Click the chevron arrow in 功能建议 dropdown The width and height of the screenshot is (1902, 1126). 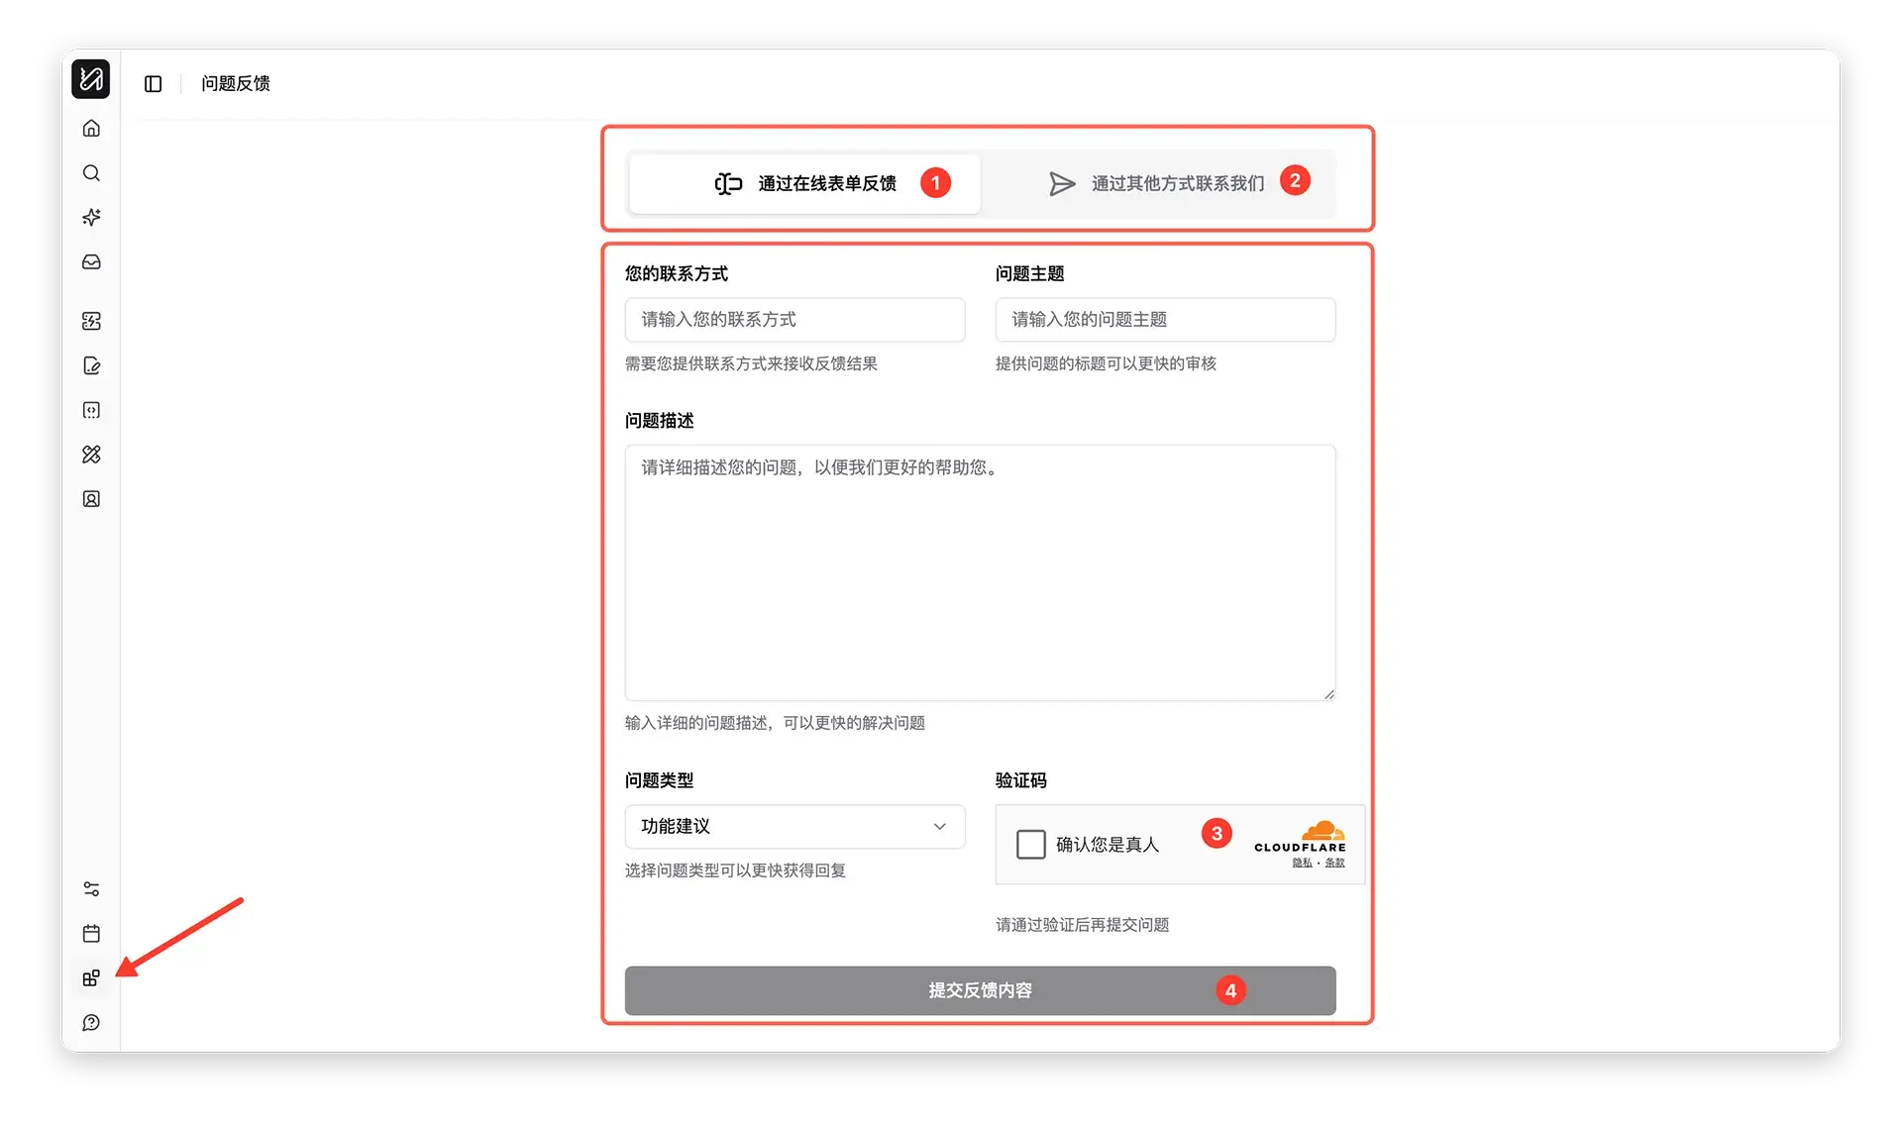coord(939,827)
